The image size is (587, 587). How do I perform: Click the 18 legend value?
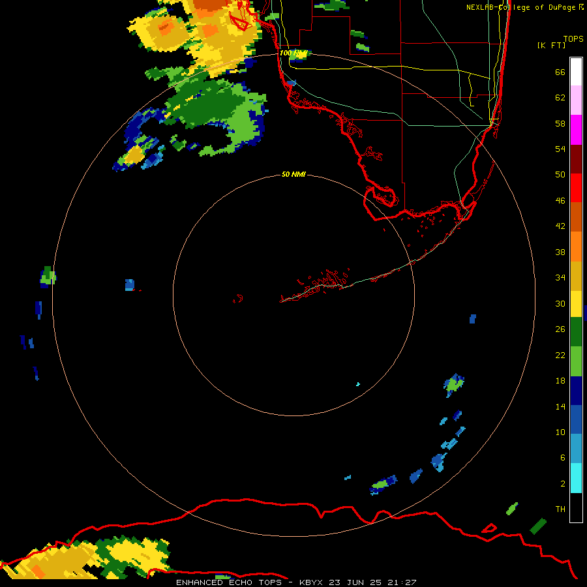(x=560, y=381)
